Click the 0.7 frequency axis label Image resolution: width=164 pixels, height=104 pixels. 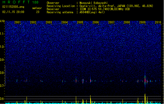[2, 86]
